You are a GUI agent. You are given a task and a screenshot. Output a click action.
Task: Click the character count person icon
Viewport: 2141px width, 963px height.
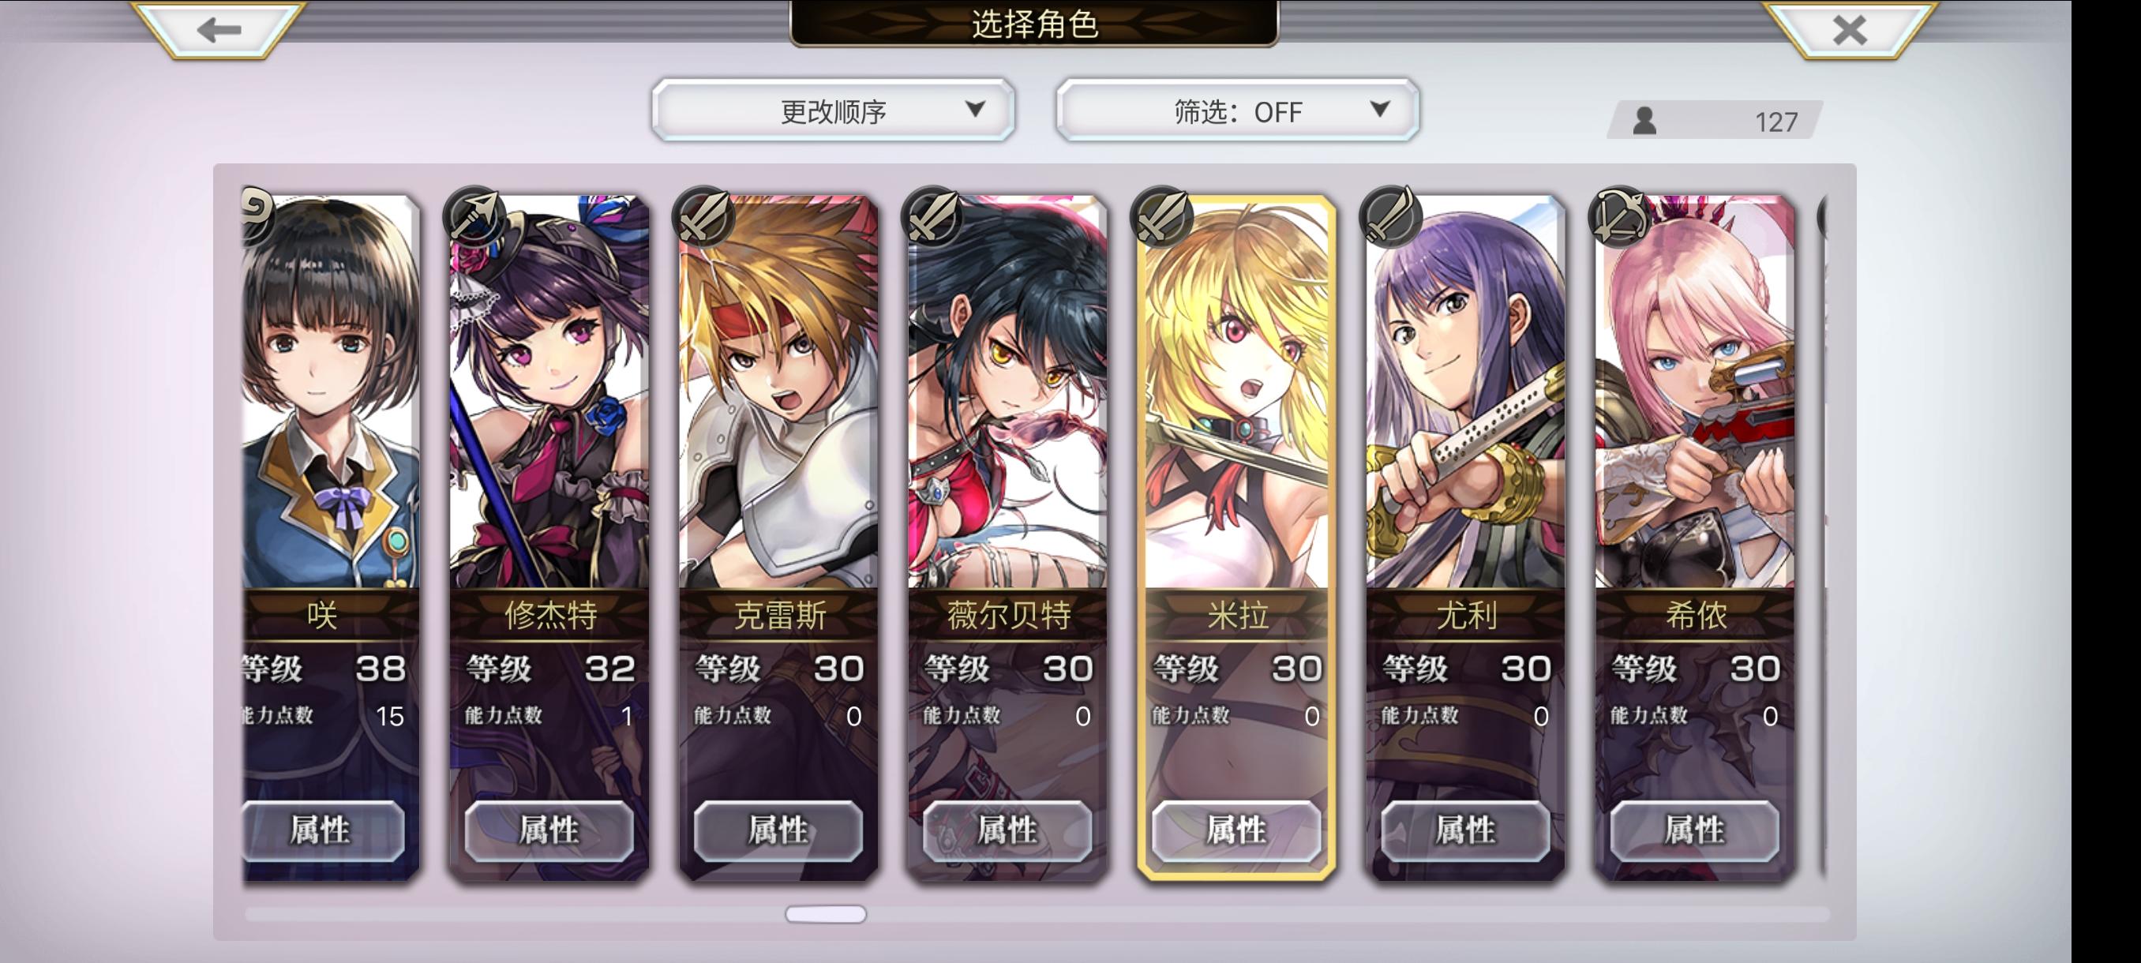(x=1644, y=121)
